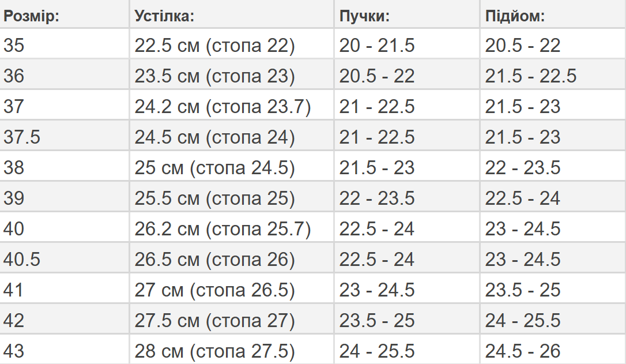Click insole value 26.2 см (стопа 25.7)
Viewport: 626px width, 364px height.
click(x=223, y=229)
